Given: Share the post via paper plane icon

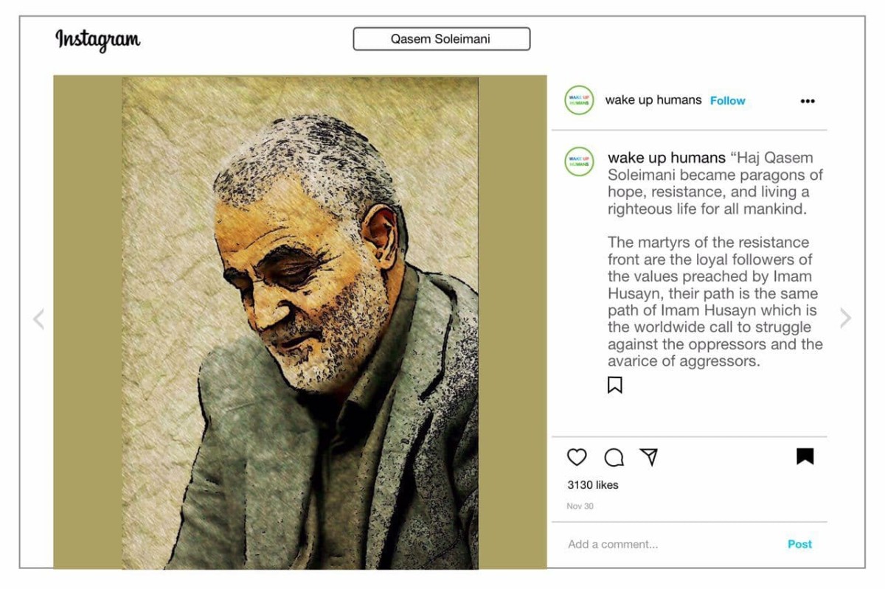Looking at the screenshot, I should pos(649,457).
